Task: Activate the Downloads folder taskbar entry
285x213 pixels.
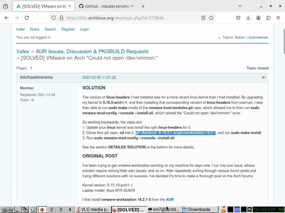Action: 200,210
